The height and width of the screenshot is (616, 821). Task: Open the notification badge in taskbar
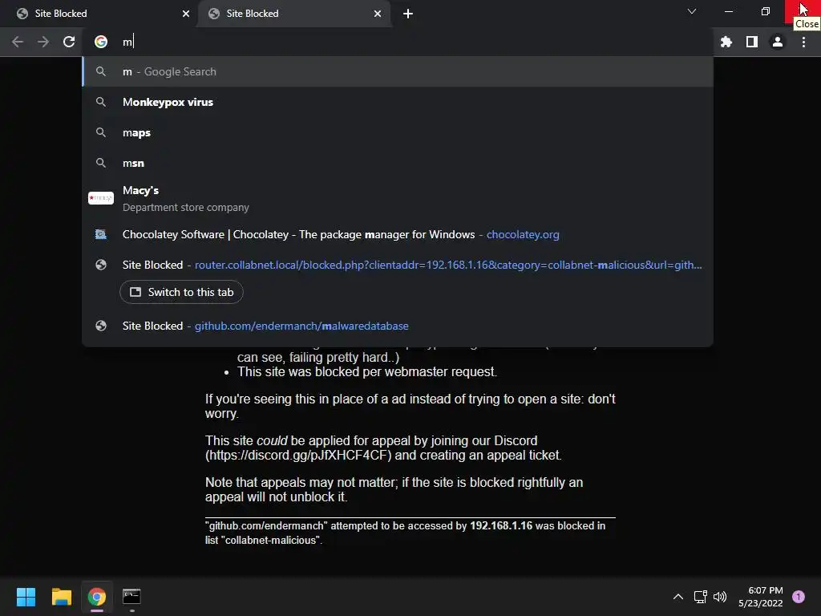pyautogui.click(x=799, y=597)
